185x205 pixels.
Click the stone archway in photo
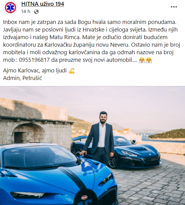point(28,133)
